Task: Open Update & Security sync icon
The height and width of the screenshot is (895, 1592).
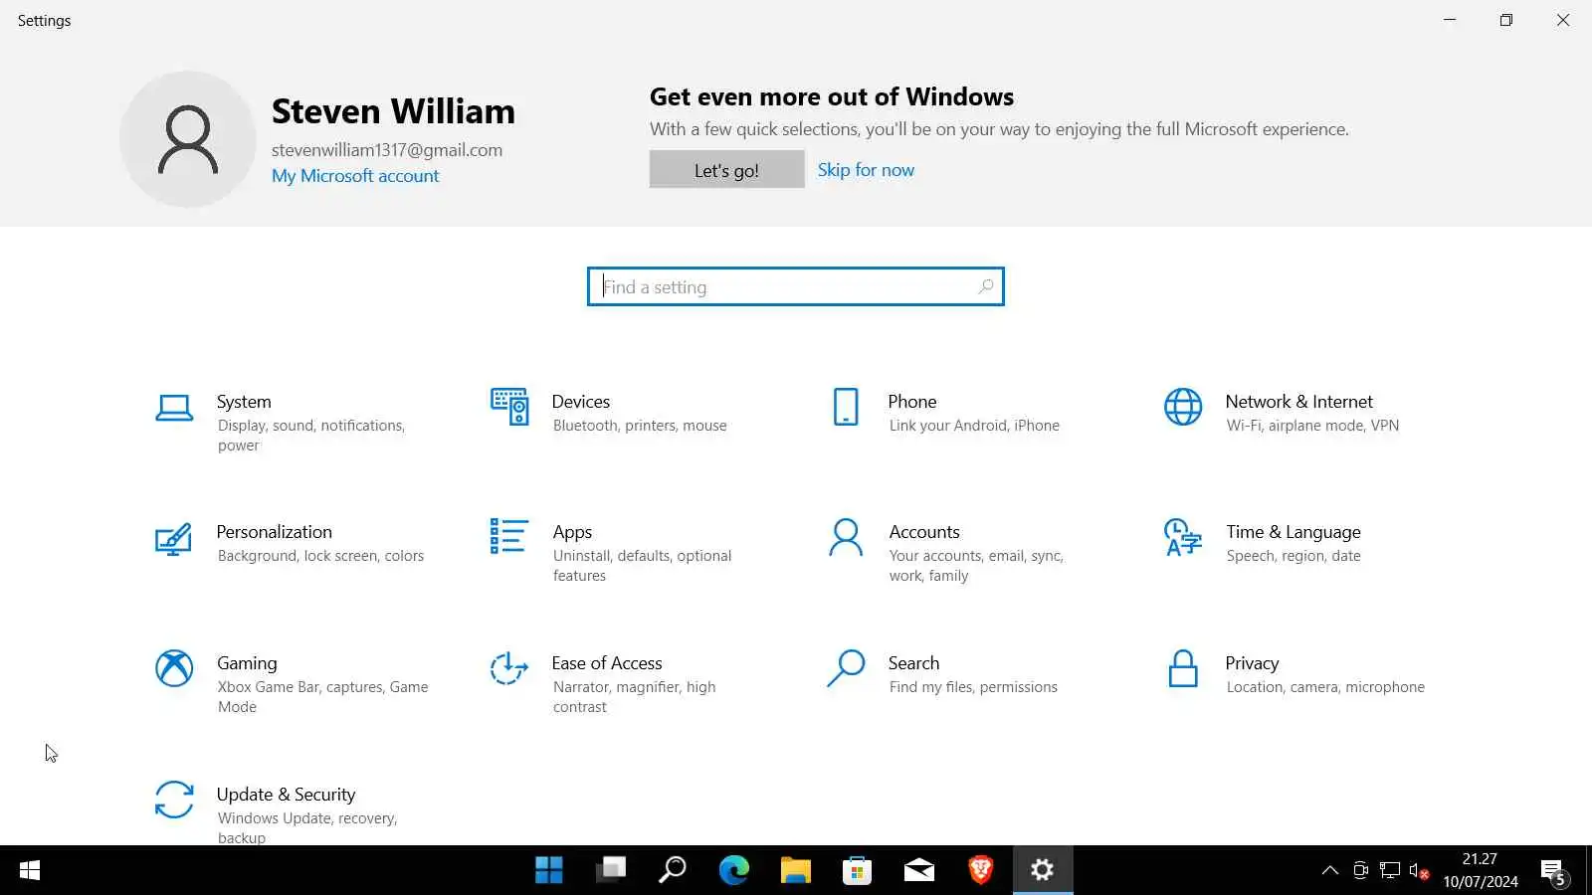Action: (x=174, y=800)
